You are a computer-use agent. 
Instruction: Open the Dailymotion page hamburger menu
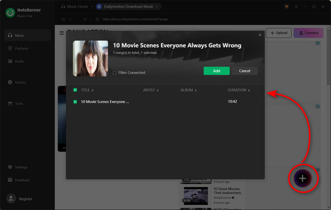pyautogui.click(x=61, y=33)
